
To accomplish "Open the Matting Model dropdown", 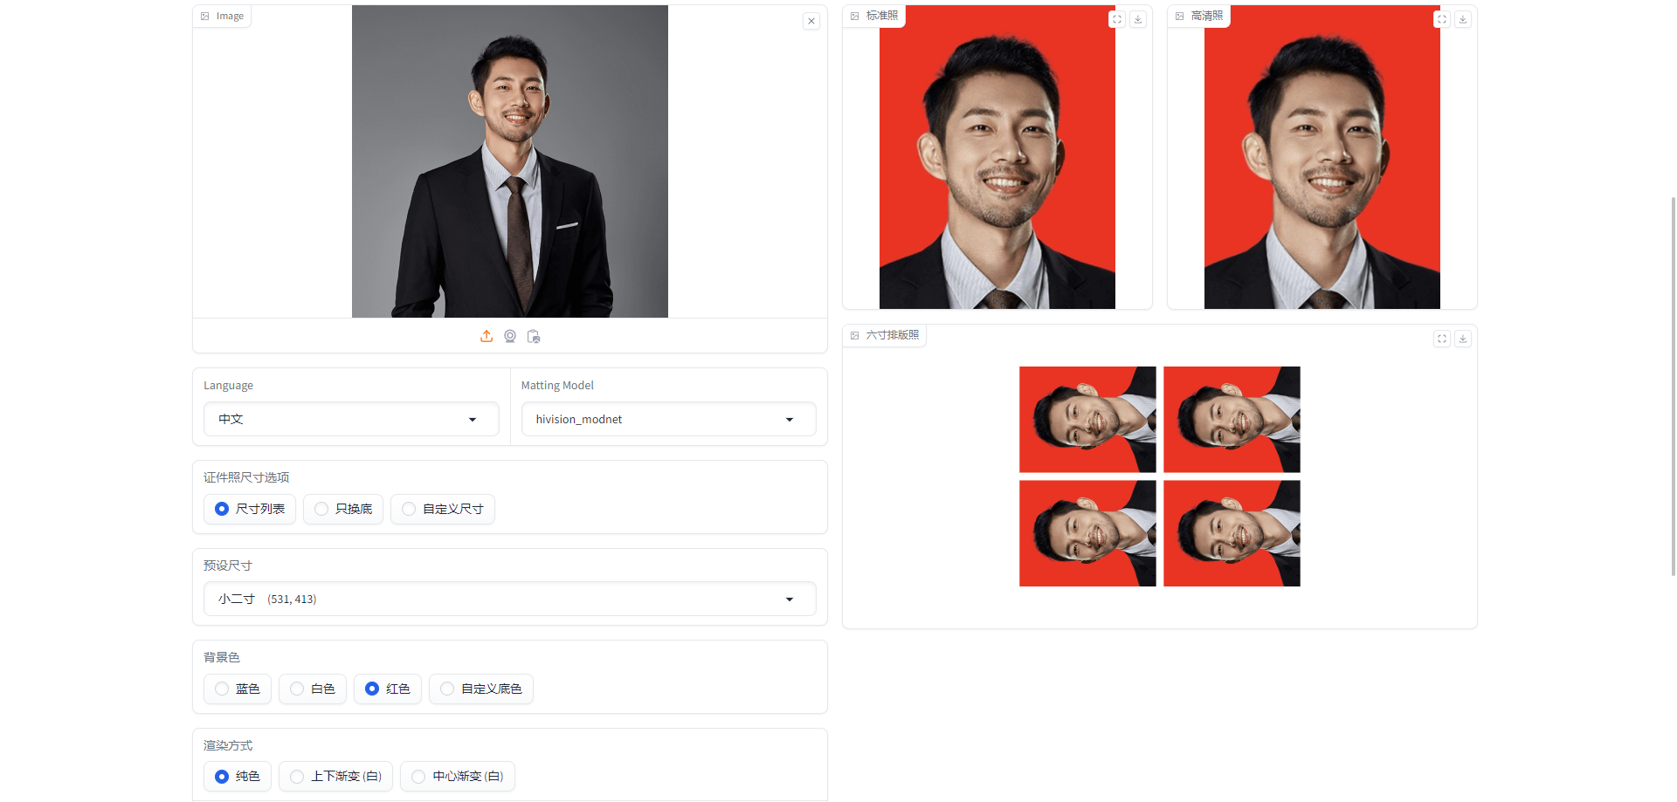I will 669,419.
